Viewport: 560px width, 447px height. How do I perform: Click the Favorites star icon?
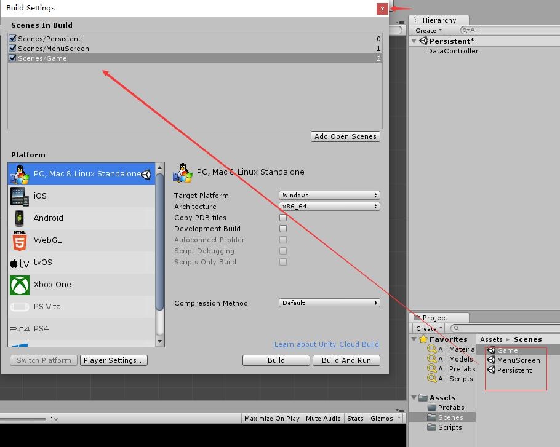point(423,339)
